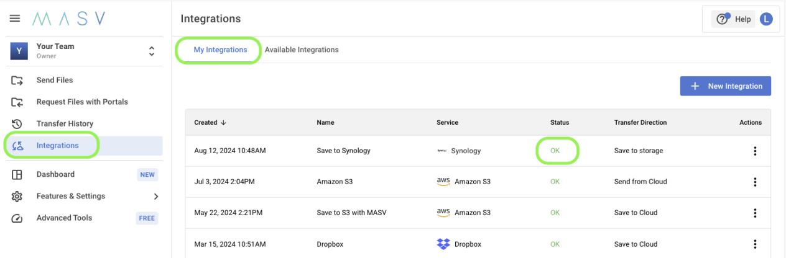Click the Your Team avatar square

tap(19, 51)
